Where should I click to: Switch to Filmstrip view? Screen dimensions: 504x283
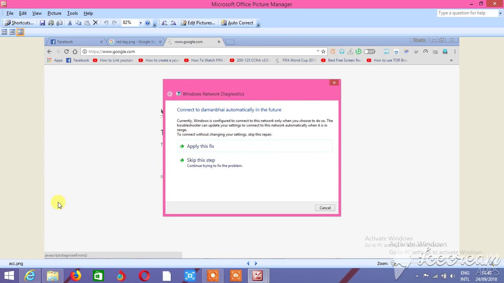pyautogui.click(x=12, y=32)
